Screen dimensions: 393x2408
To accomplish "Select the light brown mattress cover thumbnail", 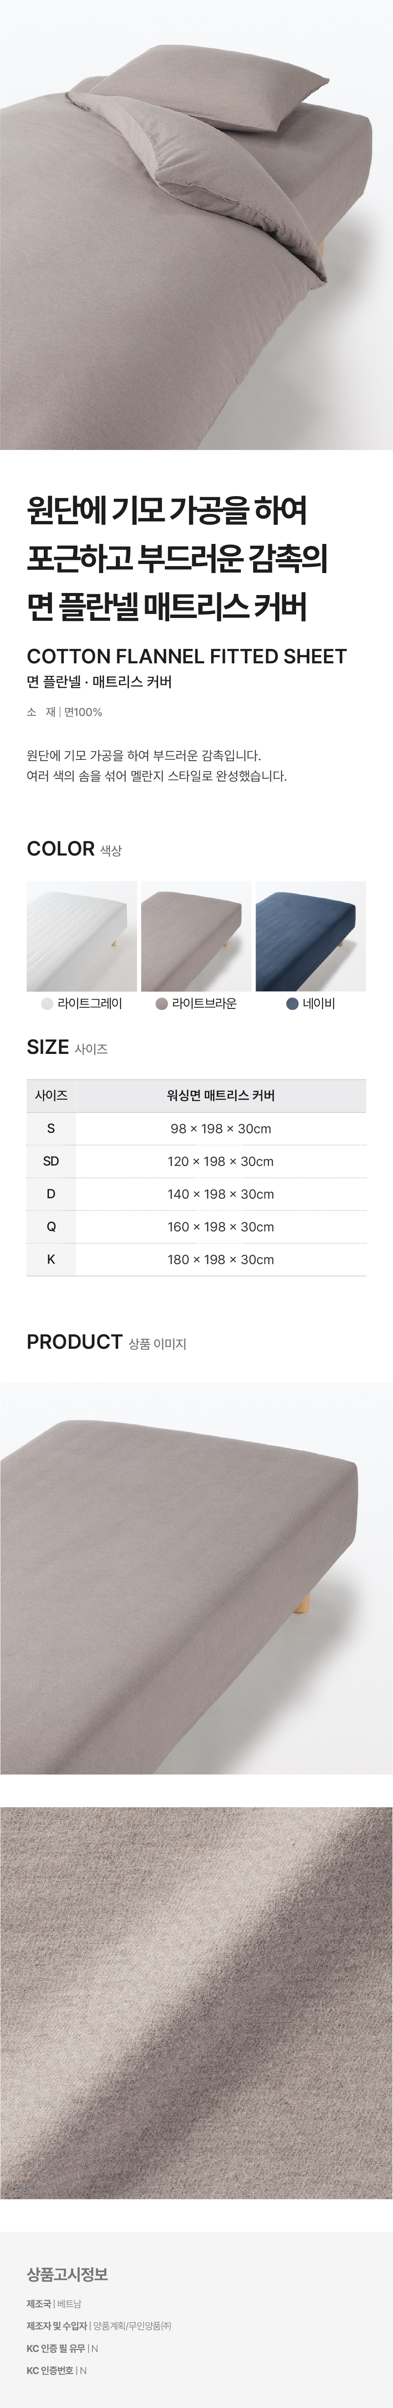I will [195, 936].
